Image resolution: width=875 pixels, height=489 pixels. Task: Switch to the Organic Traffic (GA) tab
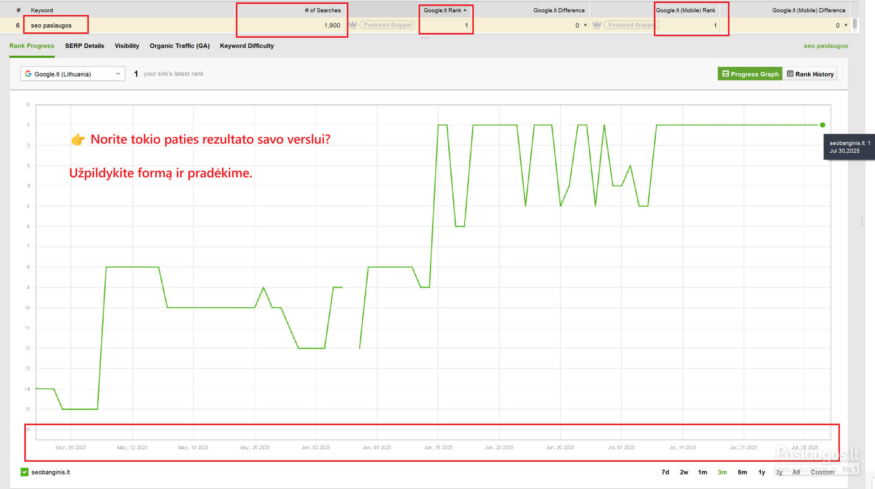[x=180, y=46]
